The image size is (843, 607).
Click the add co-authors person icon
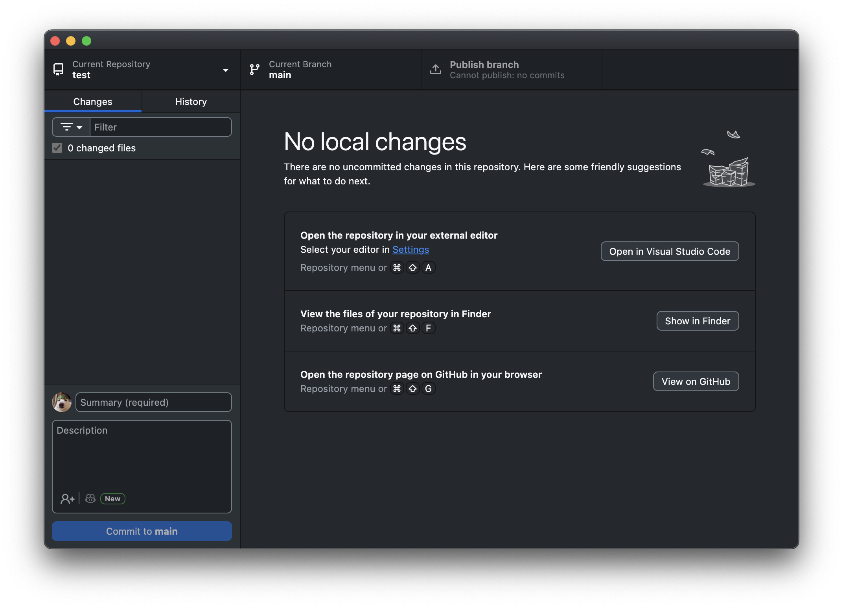(x=67, y=498)
